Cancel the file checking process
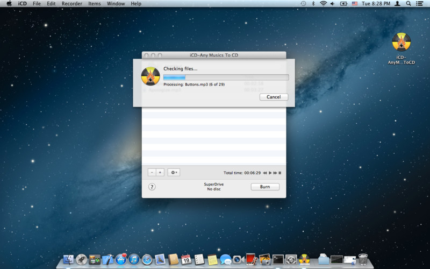The height and width of the screenshot is (269, 430). click(274, 97)
